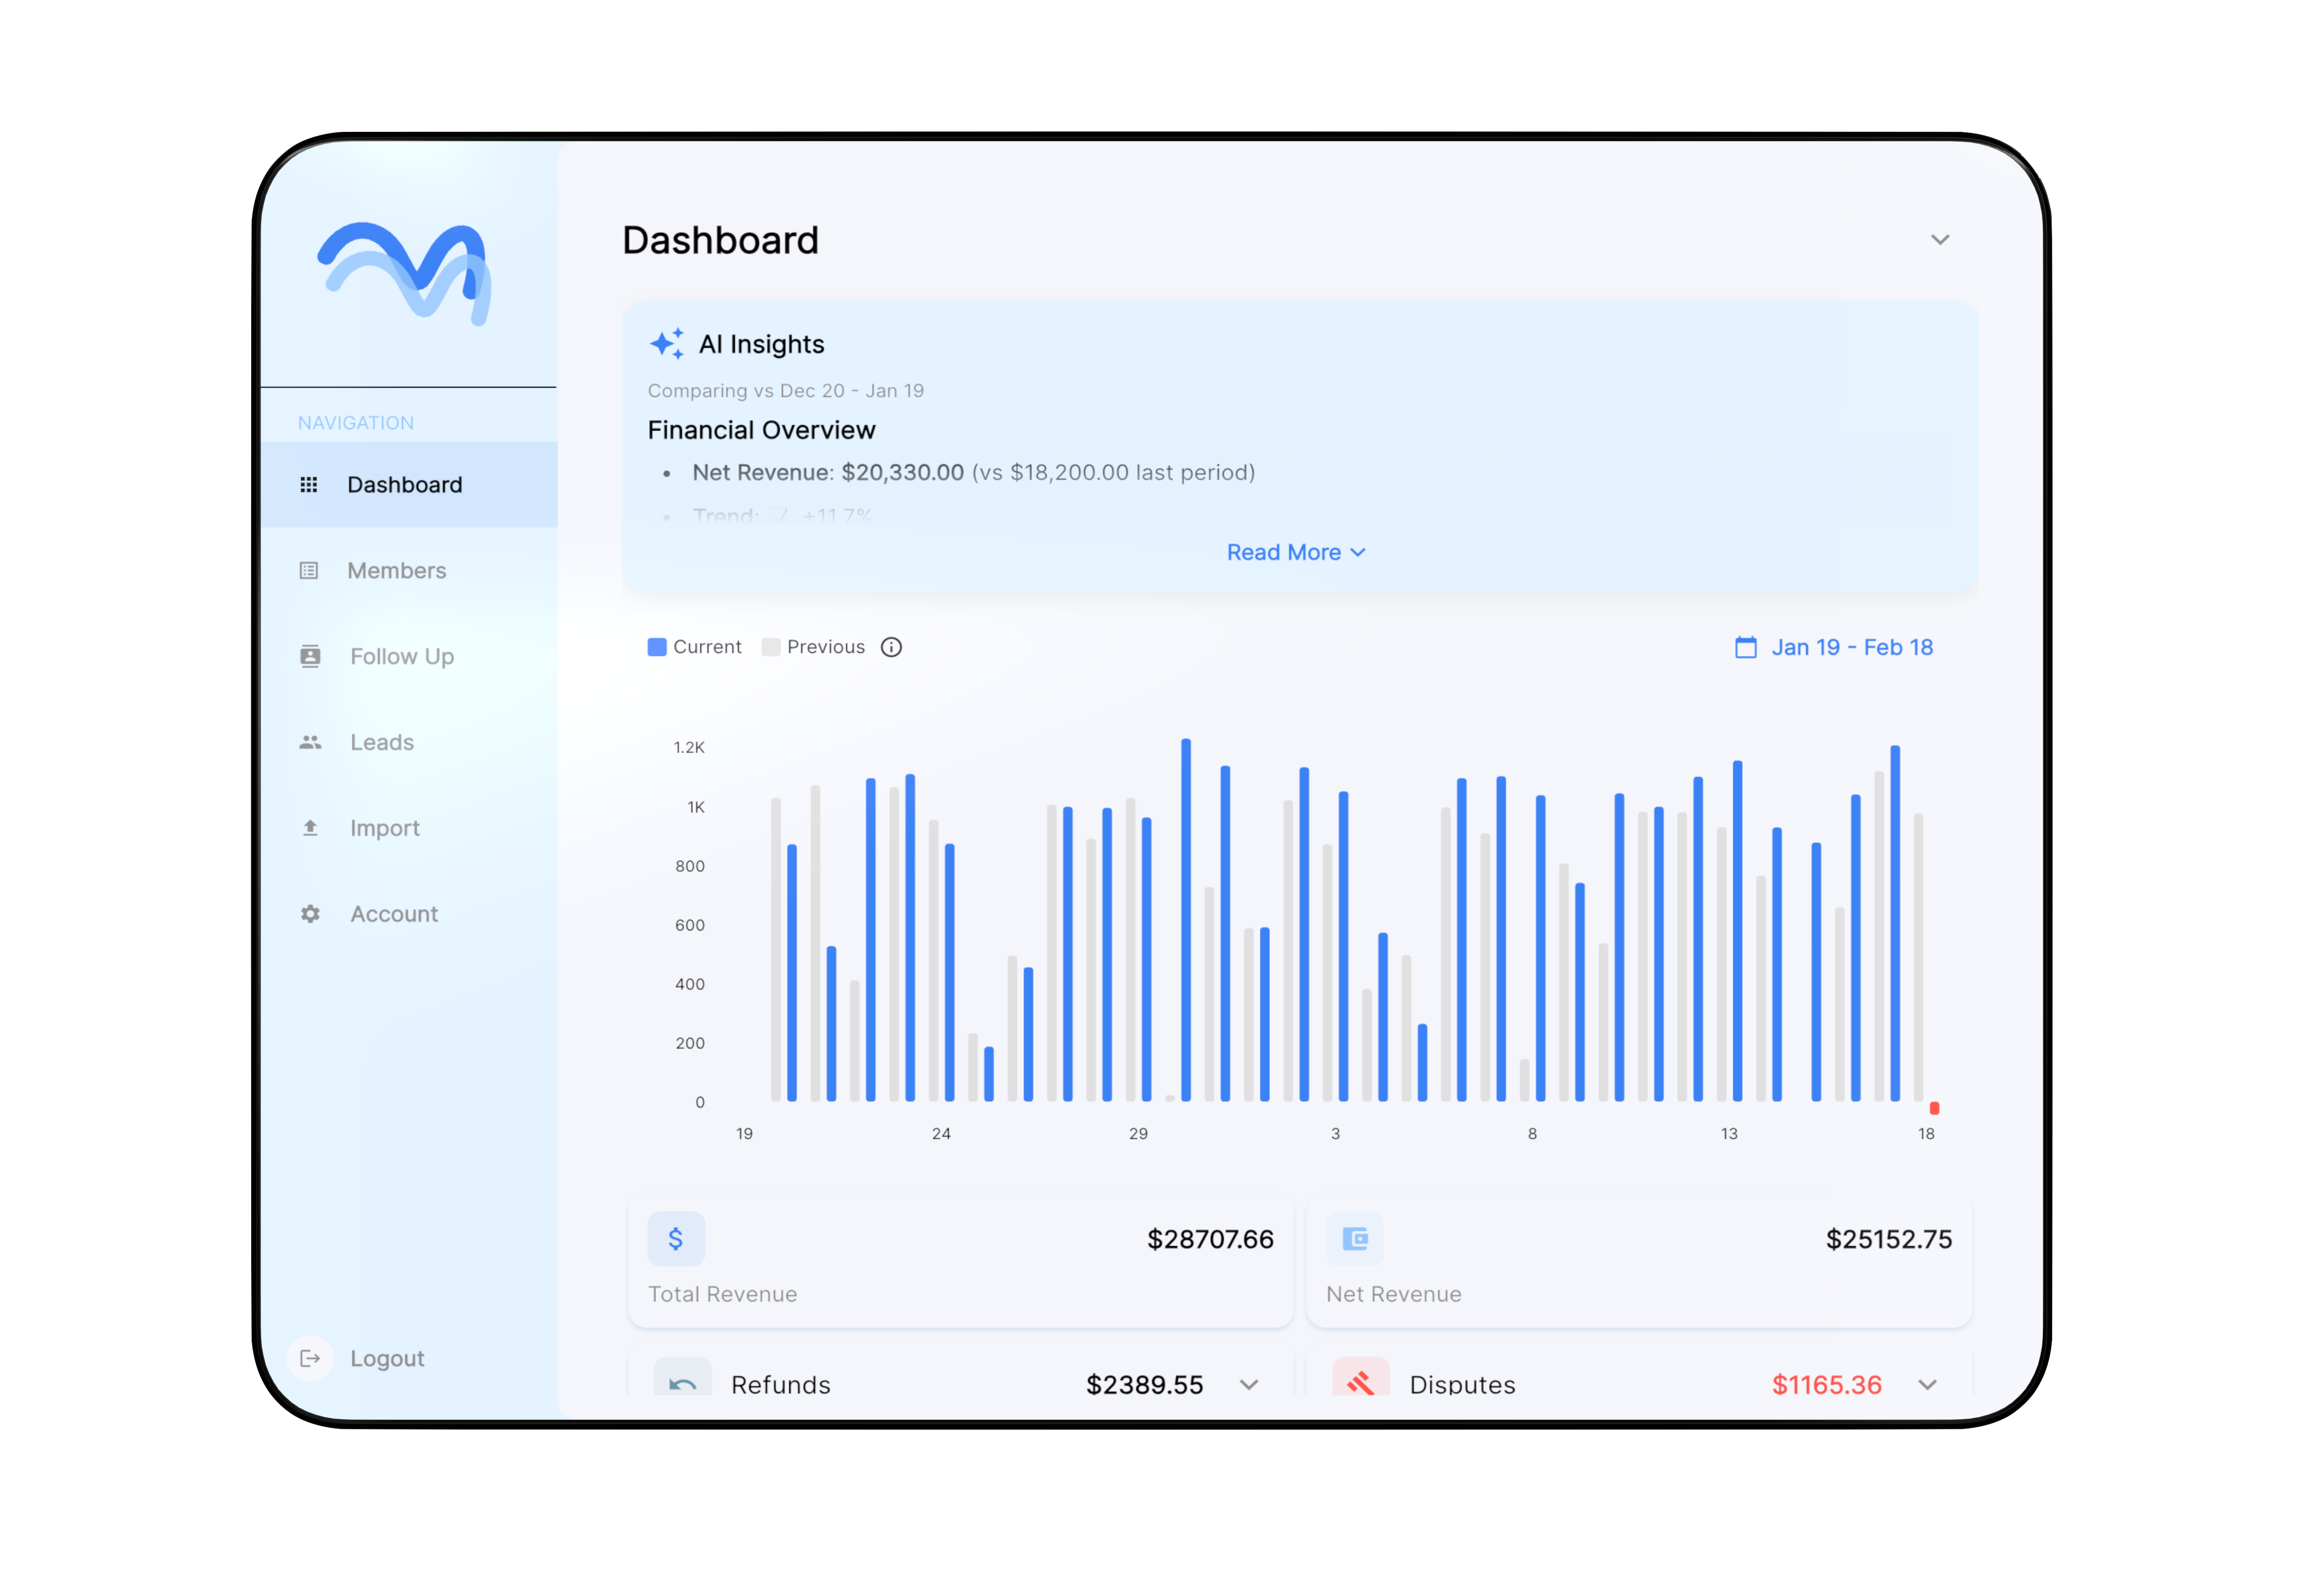Click the Total Revenue dollar icon
The image size is (2324, 1571).
point(676,1240)
